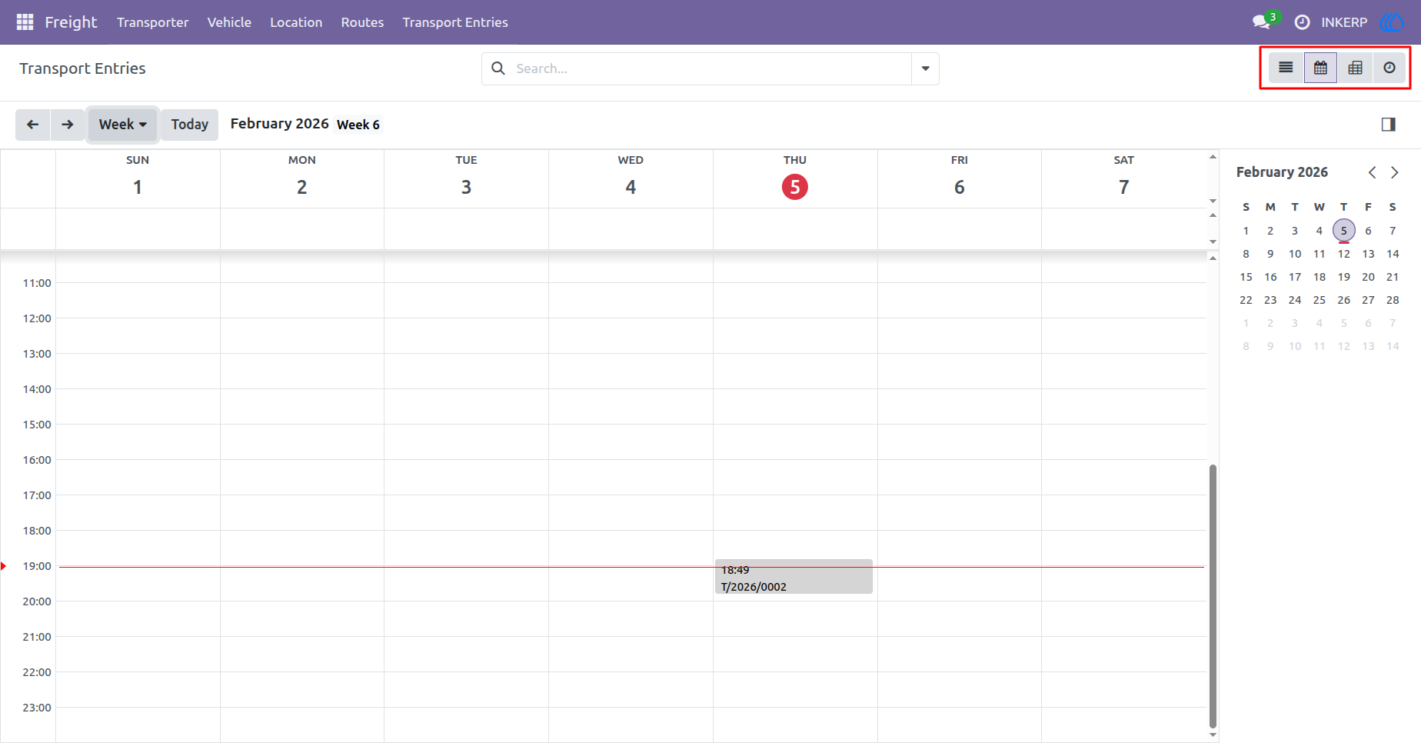Jump to Today in the calendar
Viewport: 1421px width, 743px height.
click(190, 125)
